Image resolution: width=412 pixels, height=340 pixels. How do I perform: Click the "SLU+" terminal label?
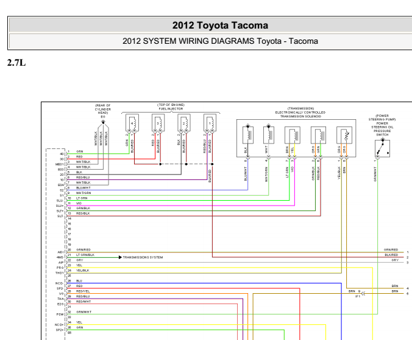tap(60, 206)
